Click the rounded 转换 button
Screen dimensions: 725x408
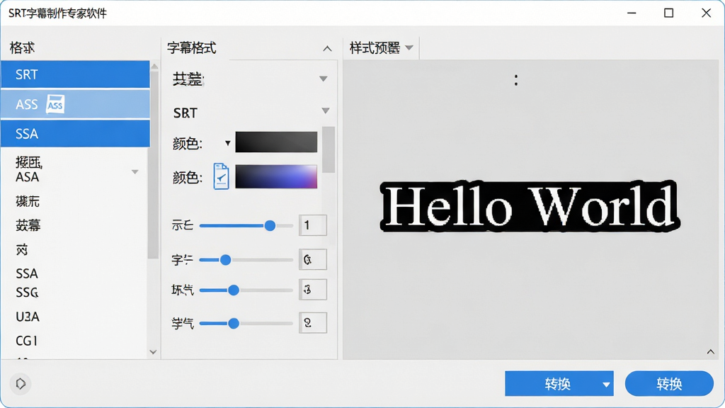669,383
